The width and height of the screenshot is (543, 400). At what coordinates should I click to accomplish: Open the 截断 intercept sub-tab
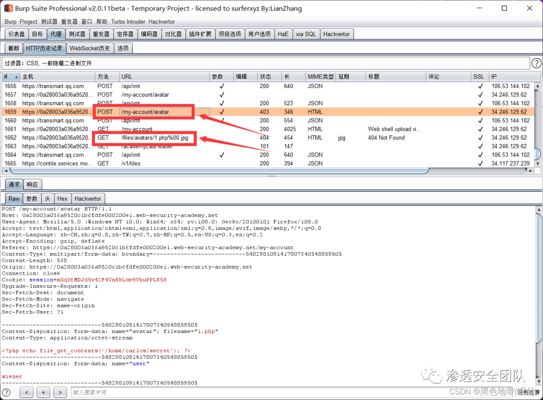(14, 48)
